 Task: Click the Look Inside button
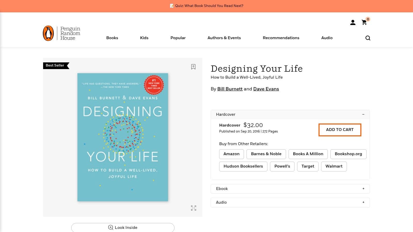tap(123, 227)
